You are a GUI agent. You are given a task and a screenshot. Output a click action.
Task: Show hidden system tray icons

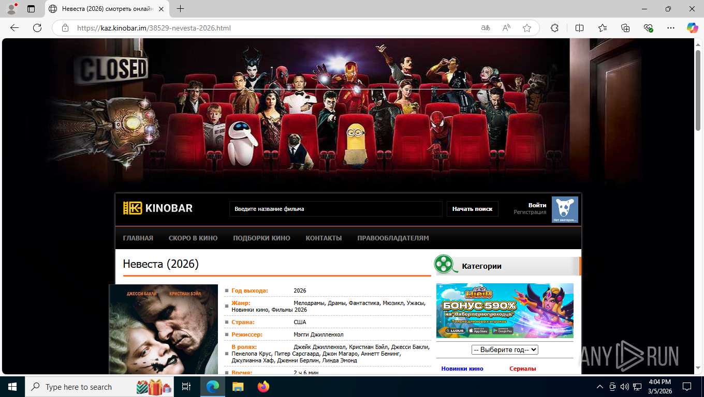pyautogui.click(x=600, y=387)
